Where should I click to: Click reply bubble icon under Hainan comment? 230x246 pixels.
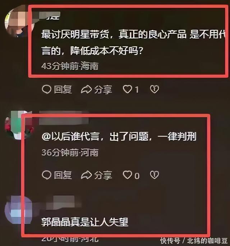point(47,90)
